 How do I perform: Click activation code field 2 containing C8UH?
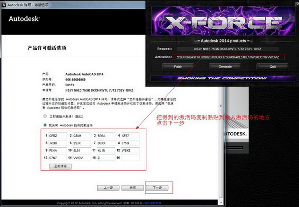pos(82,136)
